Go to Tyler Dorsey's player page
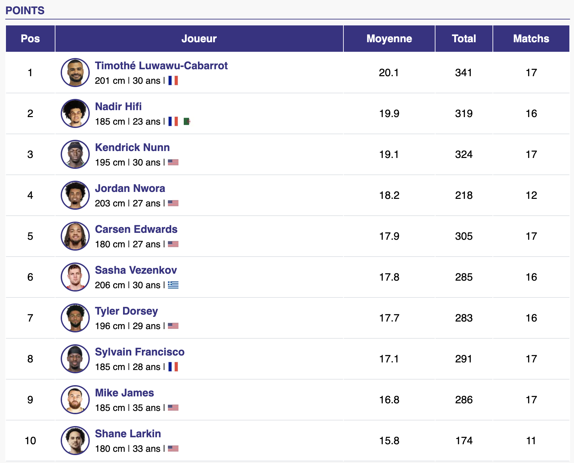574x463 pixels. click(126, 311)
